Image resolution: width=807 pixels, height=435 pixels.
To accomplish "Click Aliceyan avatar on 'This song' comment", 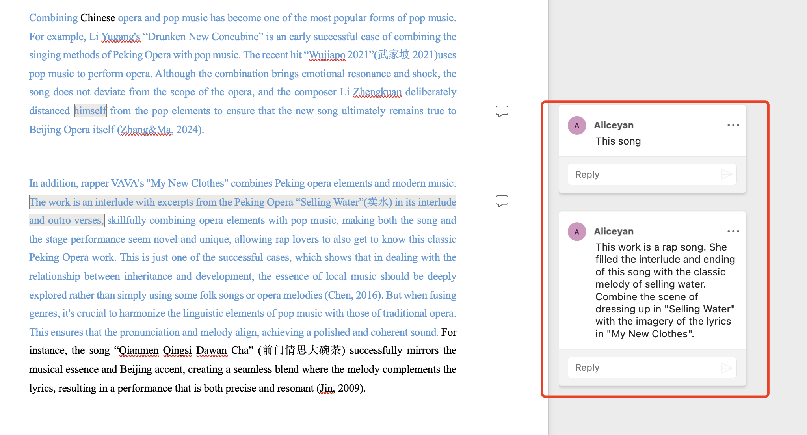I will (x=576, y=125).
